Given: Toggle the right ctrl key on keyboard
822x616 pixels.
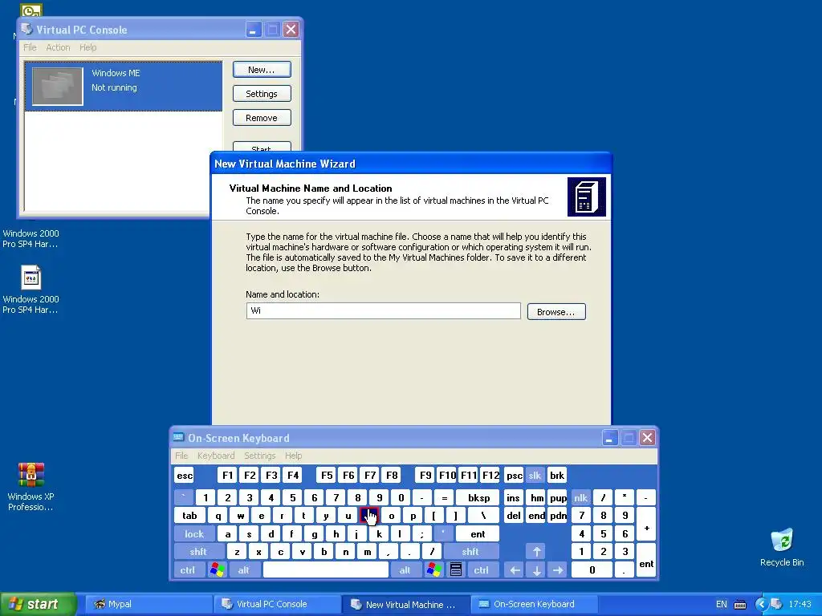Looking at the screenshot, I should [482, 570].
